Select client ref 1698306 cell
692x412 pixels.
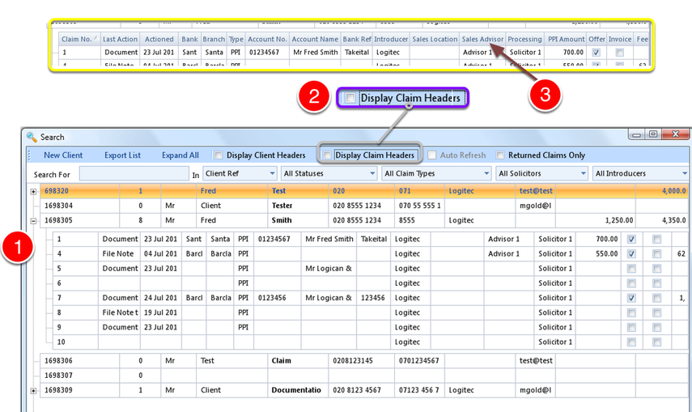pyautogui.click(x=79, y=361)
